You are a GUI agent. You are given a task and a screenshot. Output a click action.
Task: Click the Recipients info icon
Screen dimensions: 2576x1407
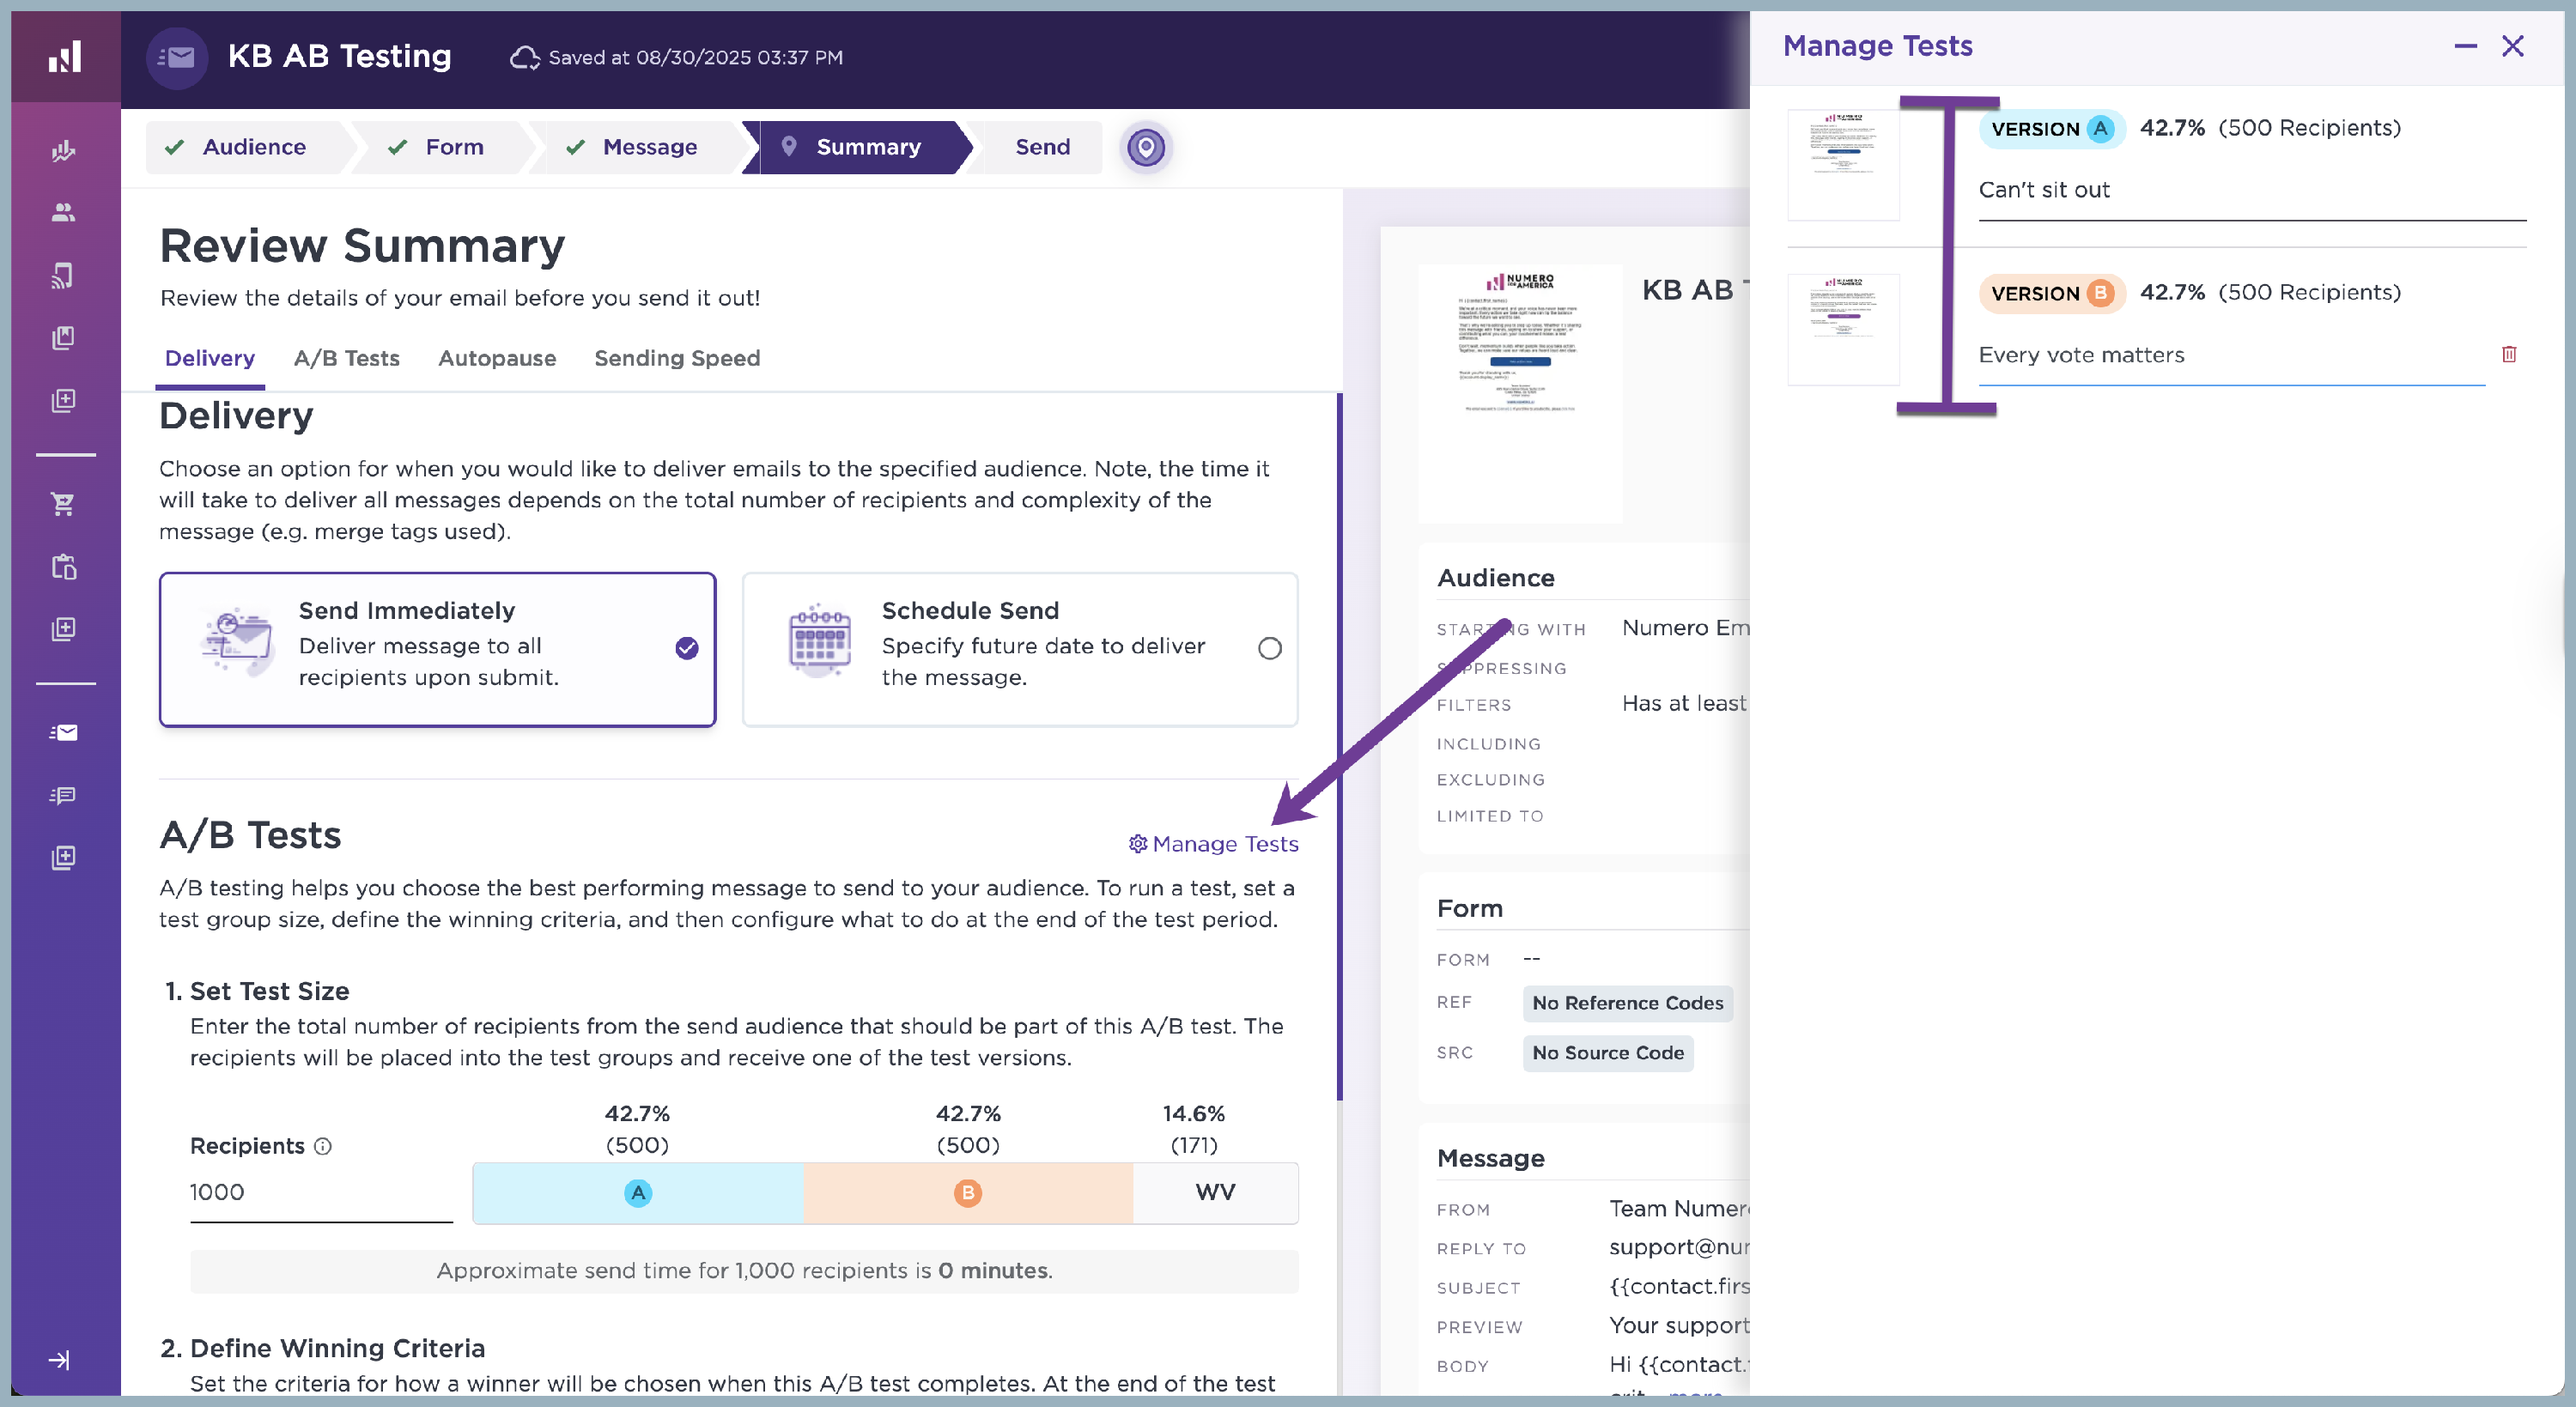tap(323, 1146)
